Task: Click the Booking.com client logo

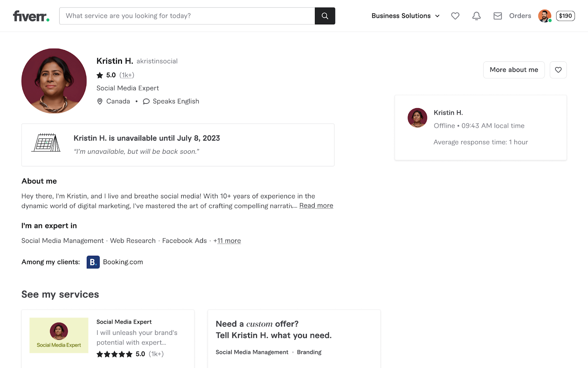Action: (93, 262)
